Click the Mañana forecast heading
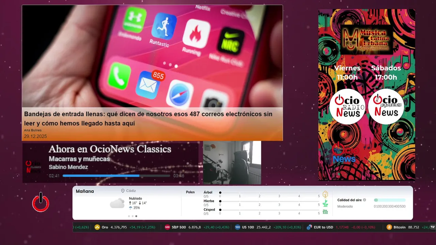 pos(85,191)
